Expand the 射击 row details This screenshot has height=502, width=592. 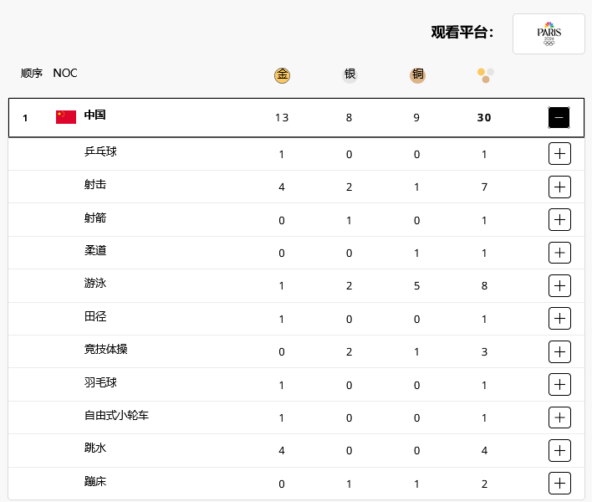click(x=559, y=187)
